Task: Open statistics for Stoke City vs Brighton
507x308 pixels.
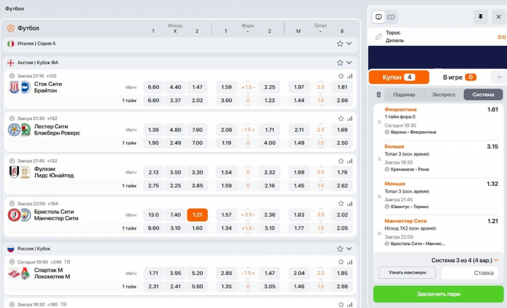Action: (350, 76)
